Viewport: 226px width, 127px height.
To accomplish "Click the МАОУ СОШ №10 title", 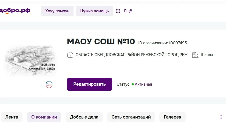I will point(101,42).
